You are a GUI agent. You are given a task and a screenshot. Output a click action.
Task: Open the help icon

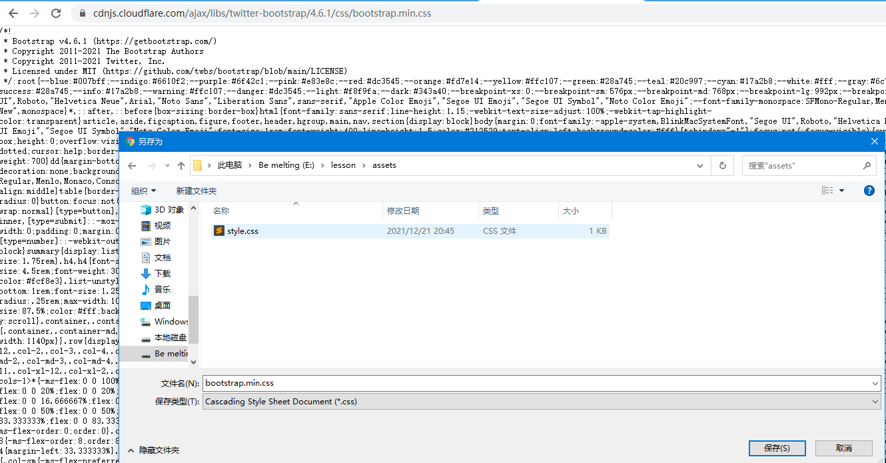tap(869, 191)
